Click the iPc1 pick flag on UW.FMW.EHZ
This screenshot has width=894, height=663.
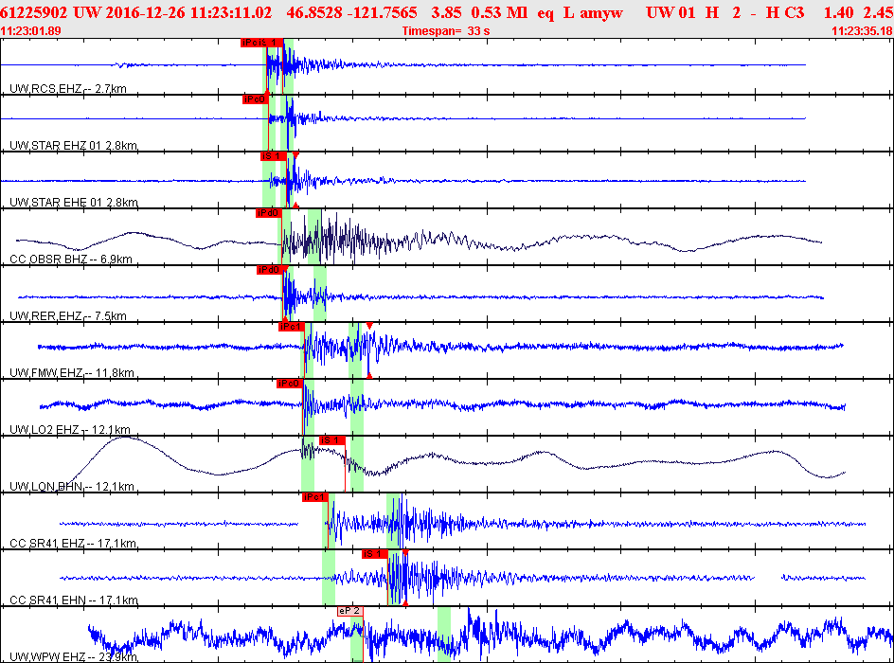[292, 327]
